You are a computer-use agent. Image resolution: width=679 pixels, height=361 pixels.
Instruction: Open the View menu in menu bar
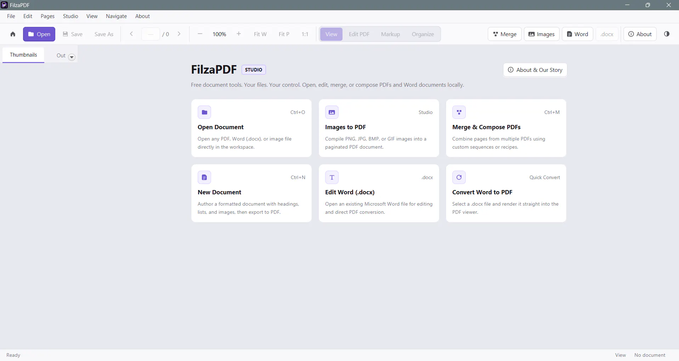click(92, 16)
